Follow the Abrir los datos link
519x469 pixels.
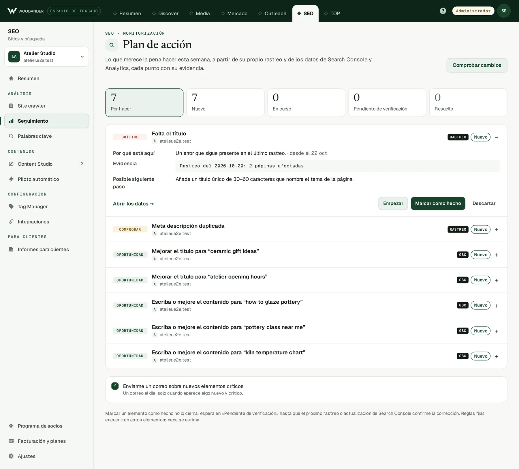pos(133,204)
